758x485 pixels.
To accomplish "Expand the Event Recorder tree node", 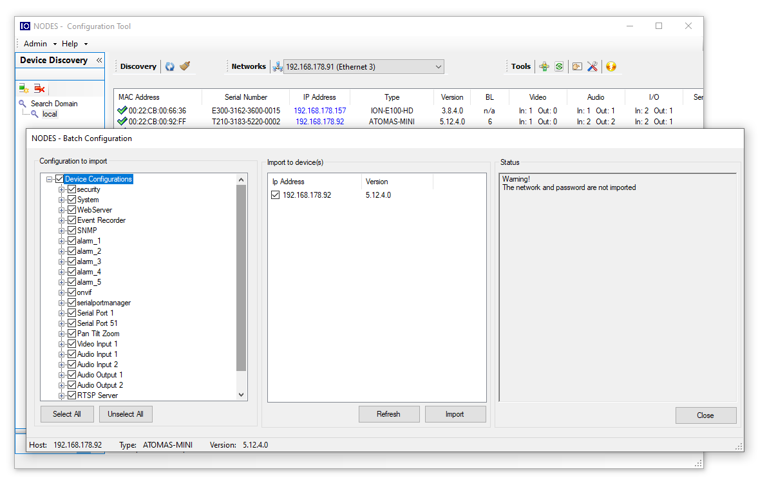I will pos(62,220).
